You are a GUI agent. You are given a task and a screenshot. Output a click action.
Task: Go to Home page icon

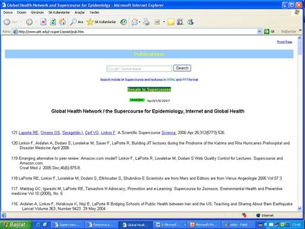63,22
